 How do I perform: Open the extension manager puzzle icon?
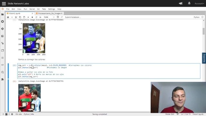coord(3,79)
